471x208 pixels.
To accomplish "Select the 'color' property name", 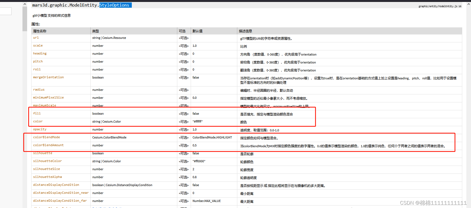I will 38,122.
